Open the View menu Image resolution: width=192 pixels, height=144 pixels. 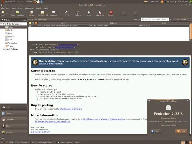[x=14, y=8]
